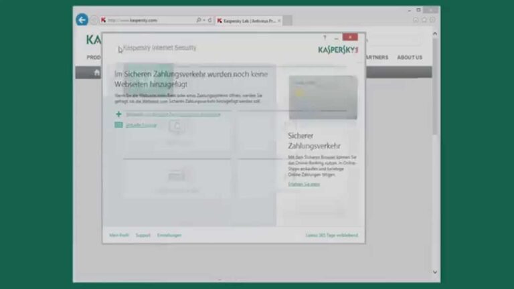Screen dimensions: 514x289
Task: Open the address bar search magnifier
Action: 198,20
